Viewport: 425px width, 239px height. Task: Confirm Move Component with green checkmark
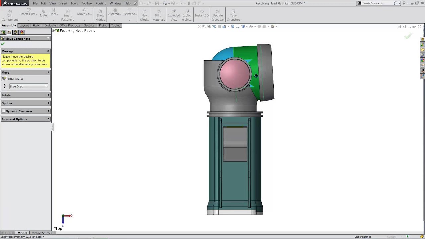[x=3, y=44]
